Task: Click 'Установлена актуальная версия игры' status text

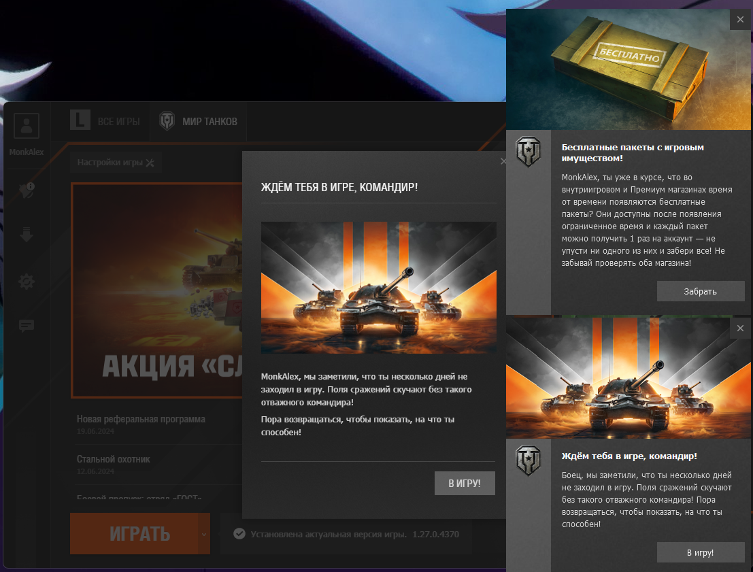Action: point(329,534)
